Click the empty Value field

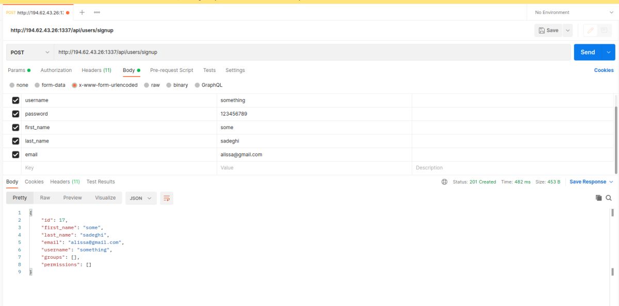click(x=314, y=168)
